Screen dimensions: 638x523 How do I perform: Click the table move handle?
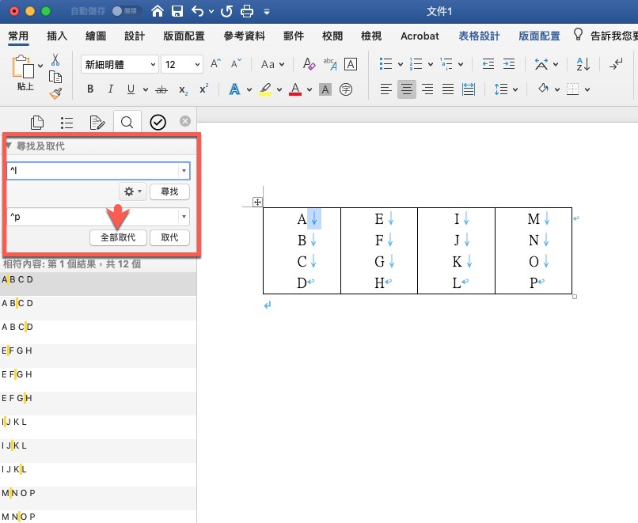[x=257, y=202]
